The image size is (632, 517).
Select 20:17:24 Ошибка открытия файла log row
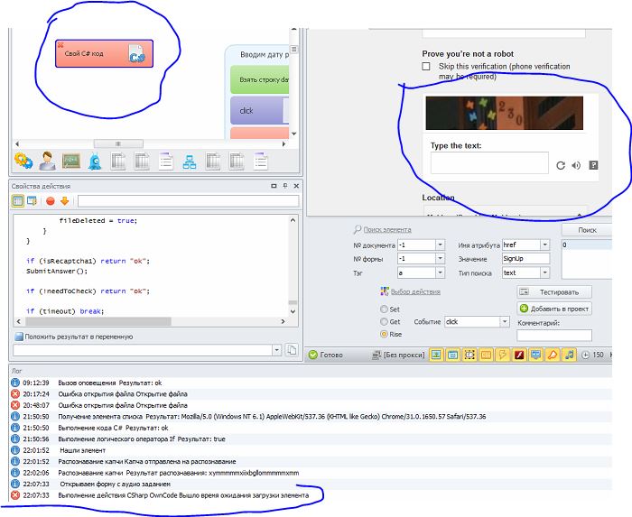click(x=311, y=393)
